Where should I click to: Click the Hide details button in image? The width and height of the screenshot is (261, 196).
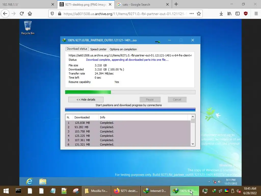(x=86, y=100)
